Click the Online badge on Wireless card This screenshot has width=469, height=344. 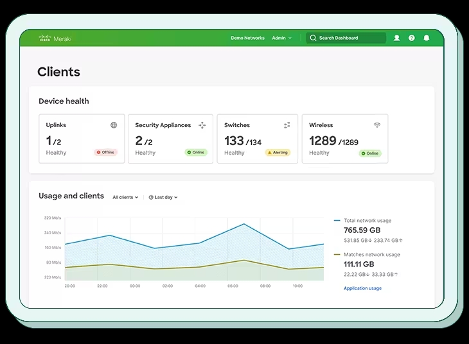(370, 153)
